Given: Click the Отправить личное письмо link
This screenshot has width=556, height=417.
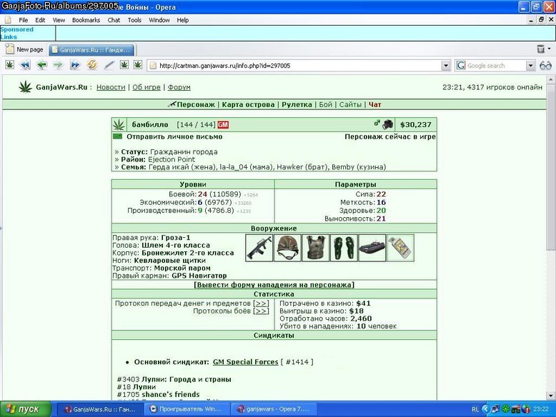Looking at the screenshot, I should [x=174, y=137].
